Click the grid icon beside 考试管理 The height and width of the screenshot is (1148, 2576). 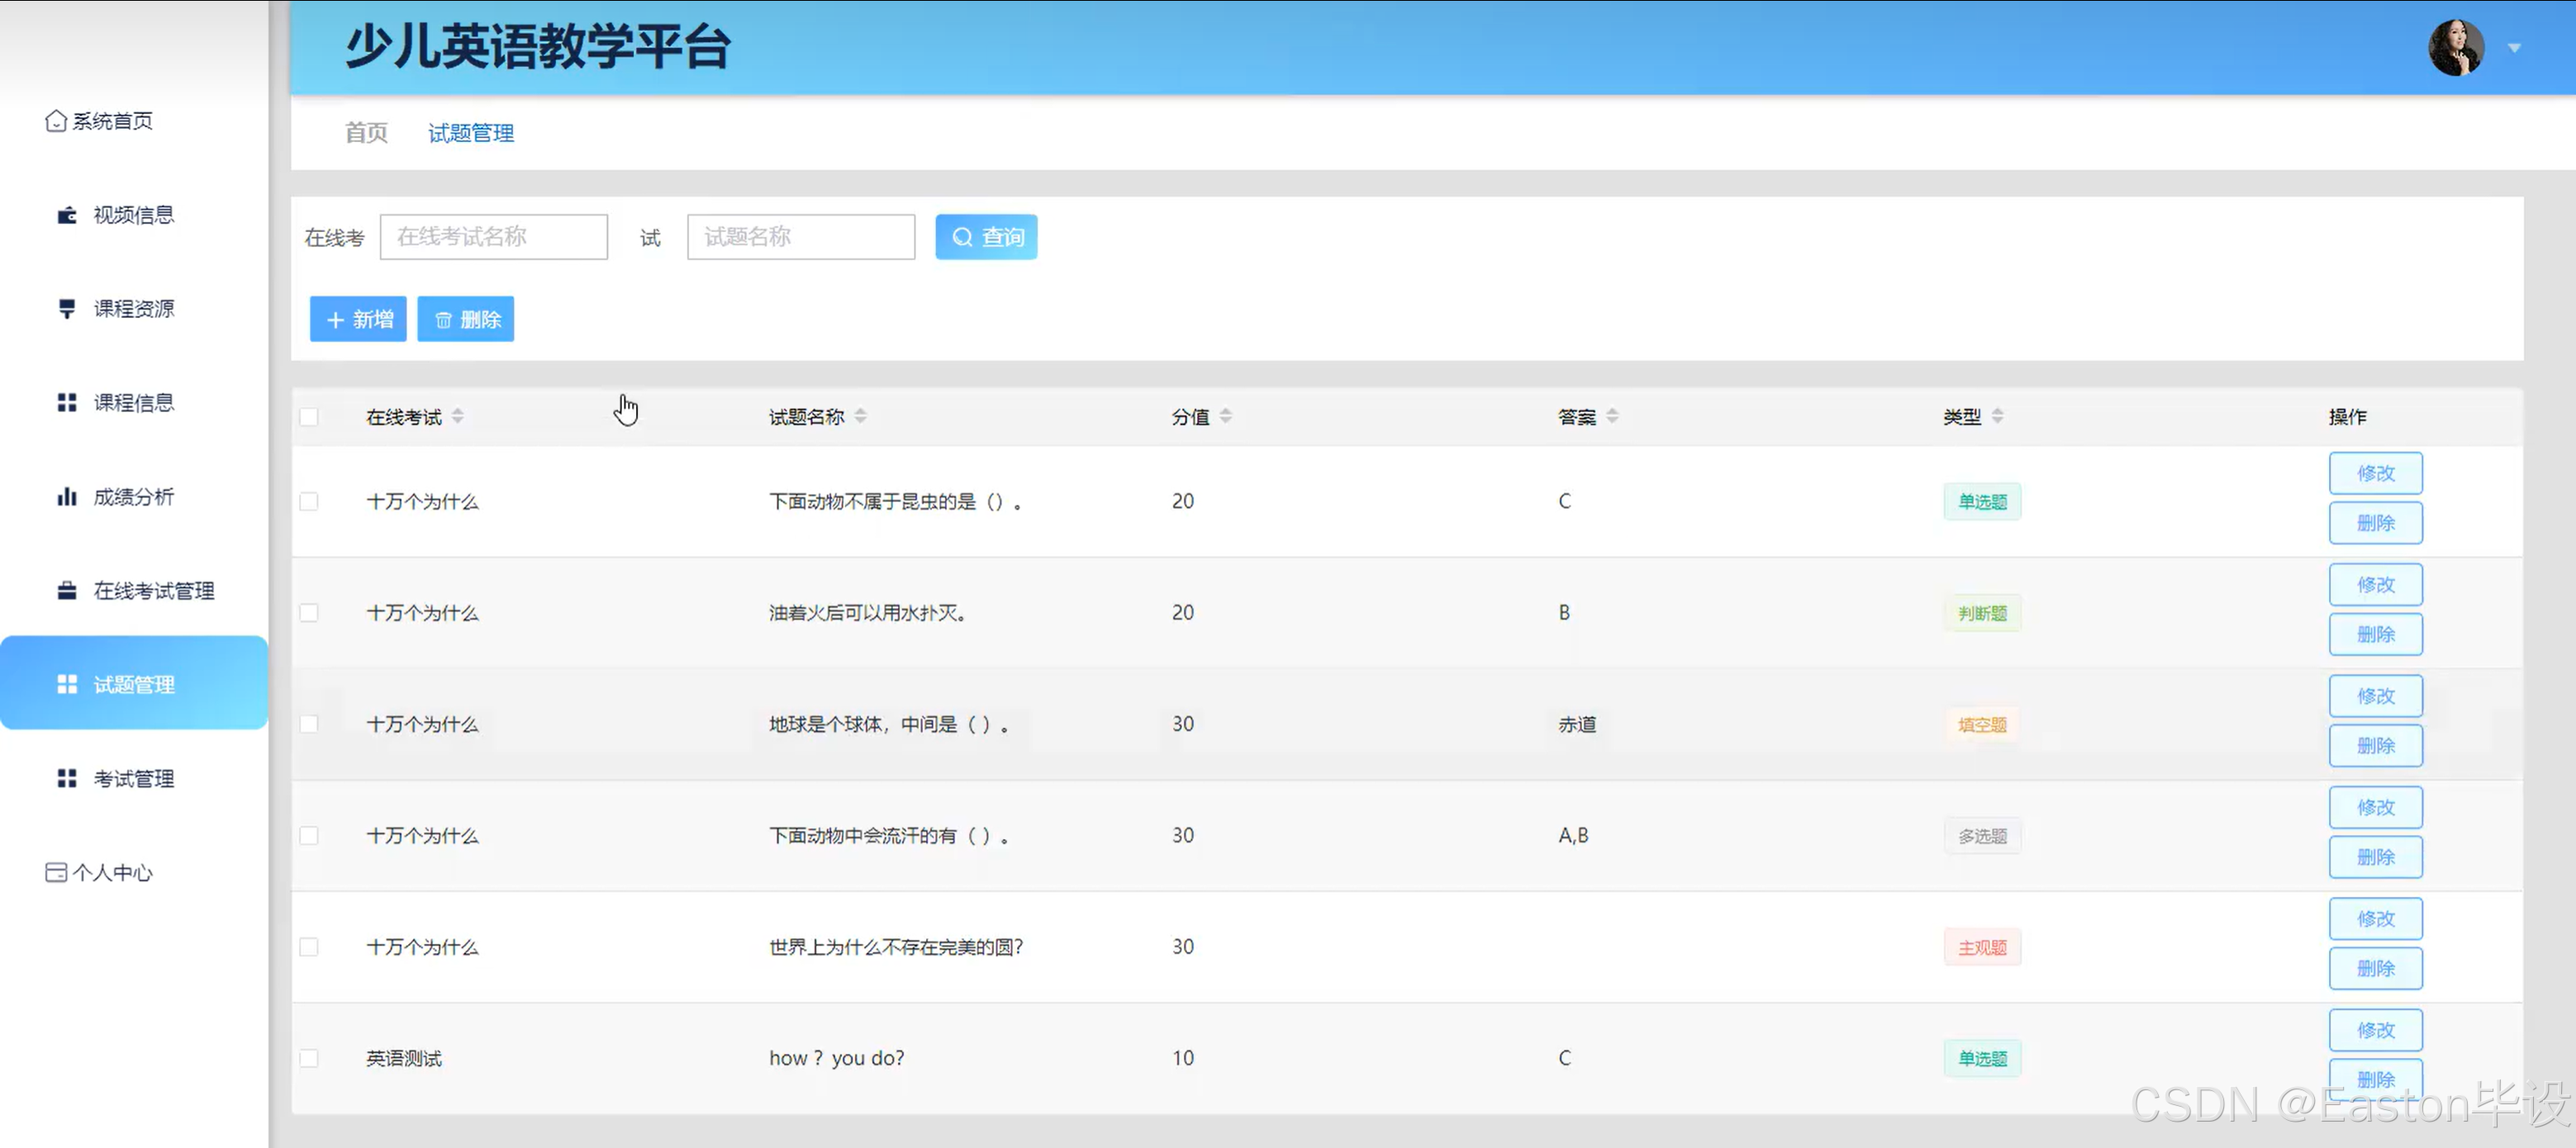point(67,779)
